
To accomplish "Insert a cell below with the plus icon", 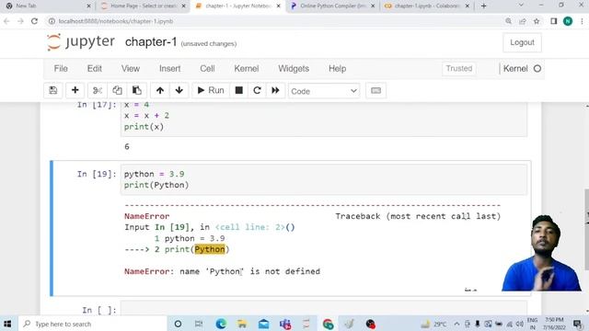I will 75,90.
